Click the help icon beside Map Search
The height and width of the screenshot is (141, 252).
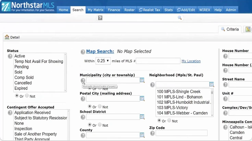[x=83, y=52]
